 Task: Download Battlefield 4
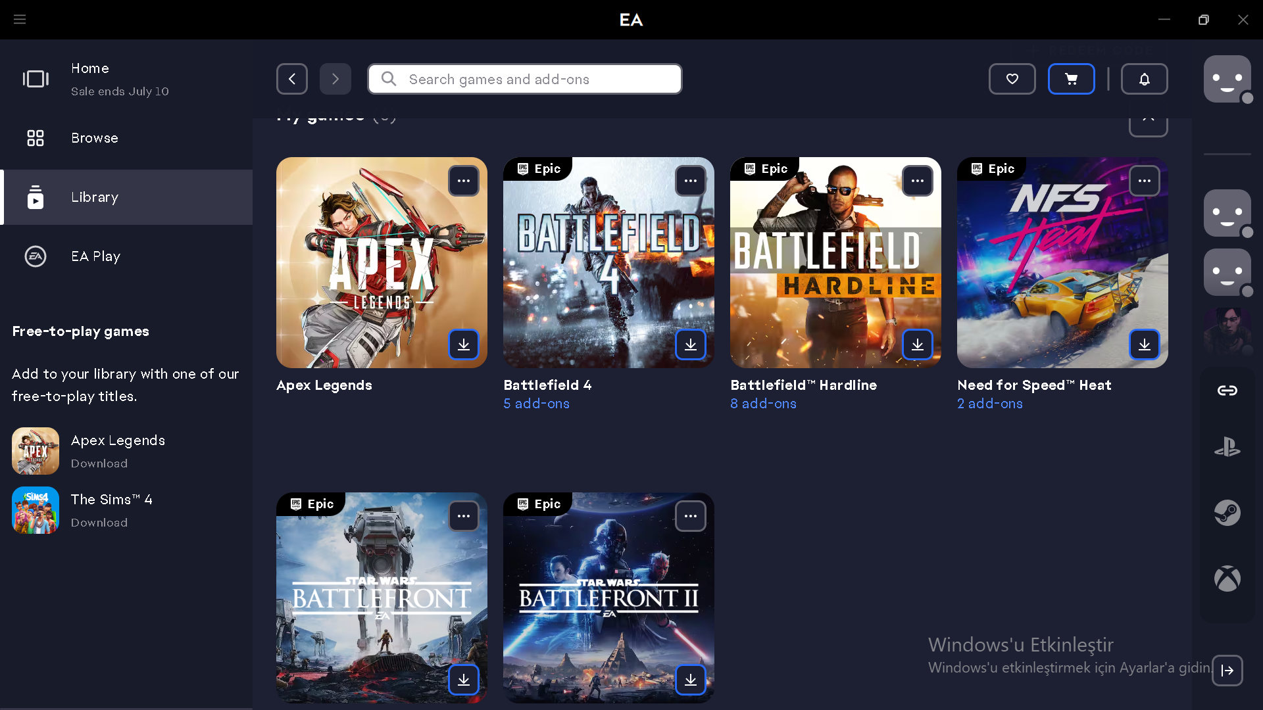pyautogui.click(x=691, y=344)
